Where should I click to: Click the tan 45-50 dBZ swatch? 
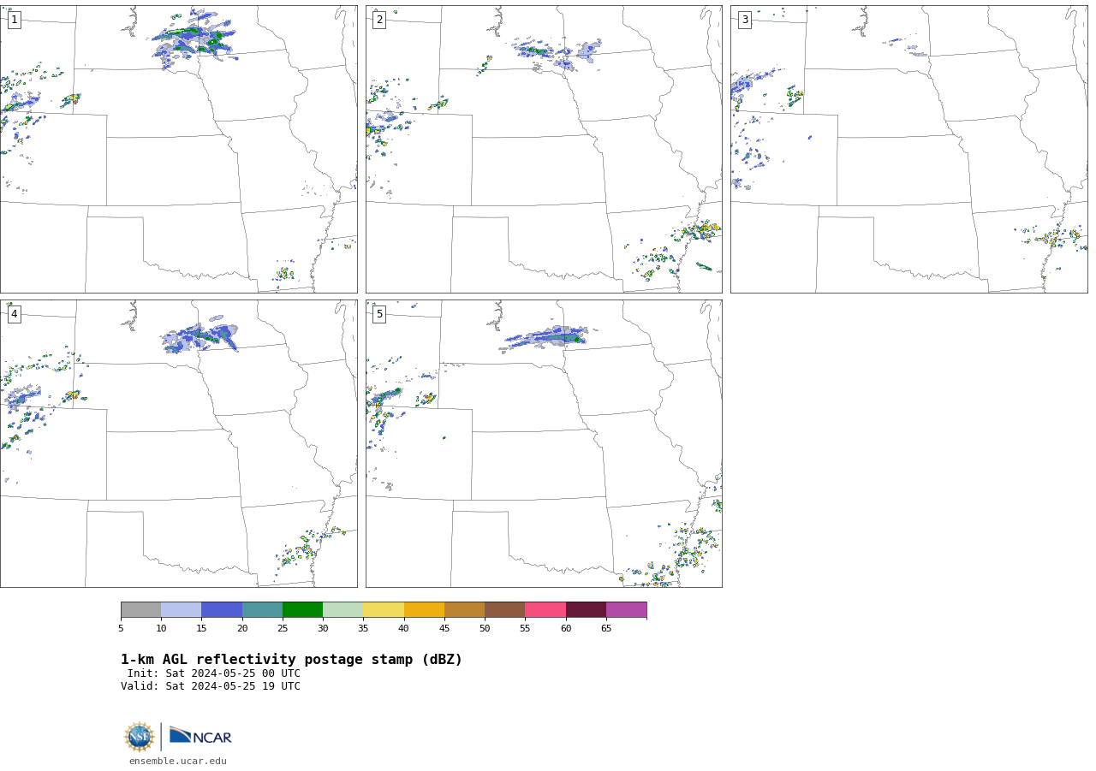(464, 609)
